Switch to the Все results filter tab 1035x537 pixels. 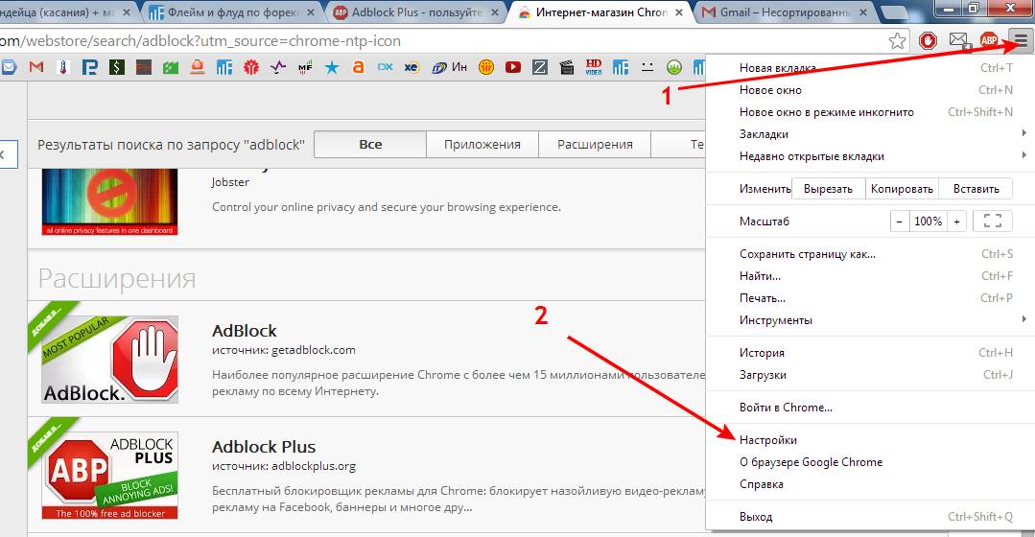point(370,145)
